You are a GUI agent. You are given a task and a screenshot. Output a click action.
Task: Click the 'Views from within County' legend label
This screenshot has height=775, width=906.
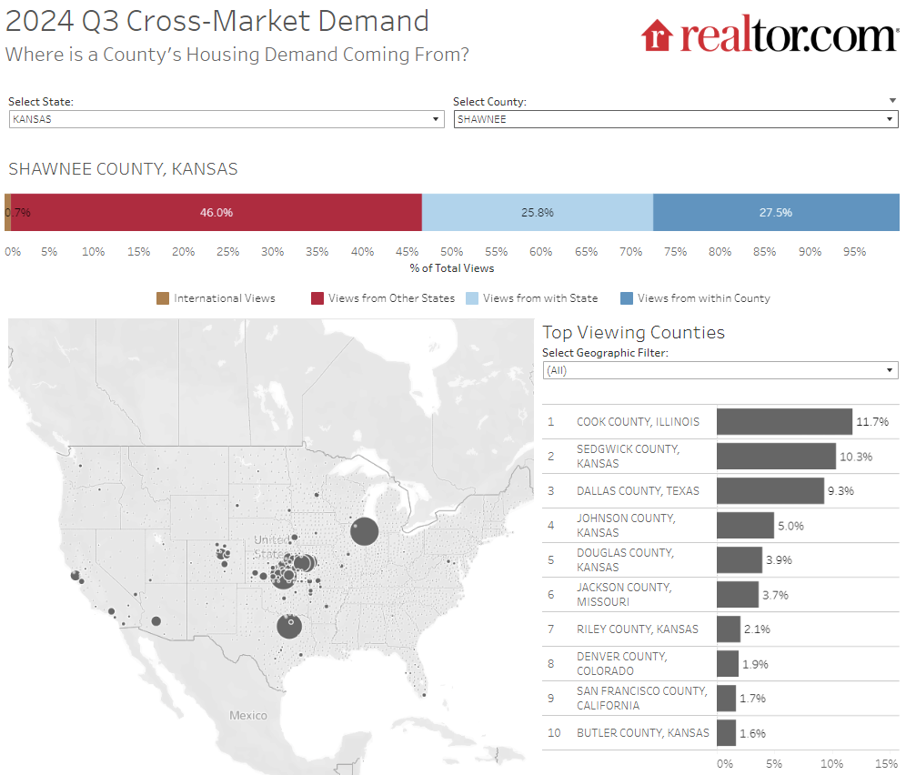704,298
